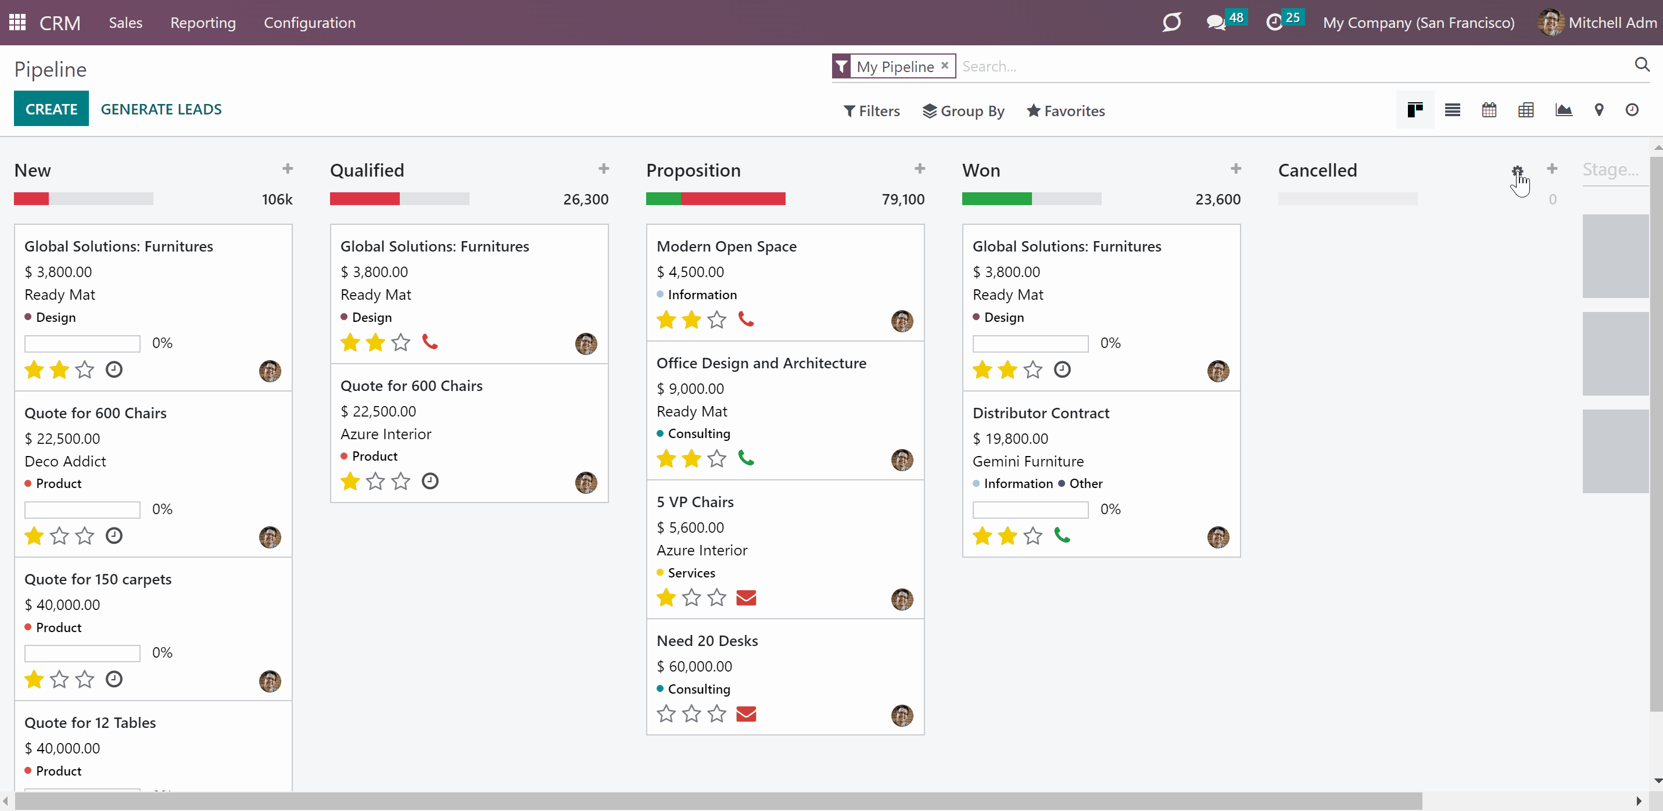Toggle second star on 5 VP Chairs card
1663x811 pixels.
691,597
